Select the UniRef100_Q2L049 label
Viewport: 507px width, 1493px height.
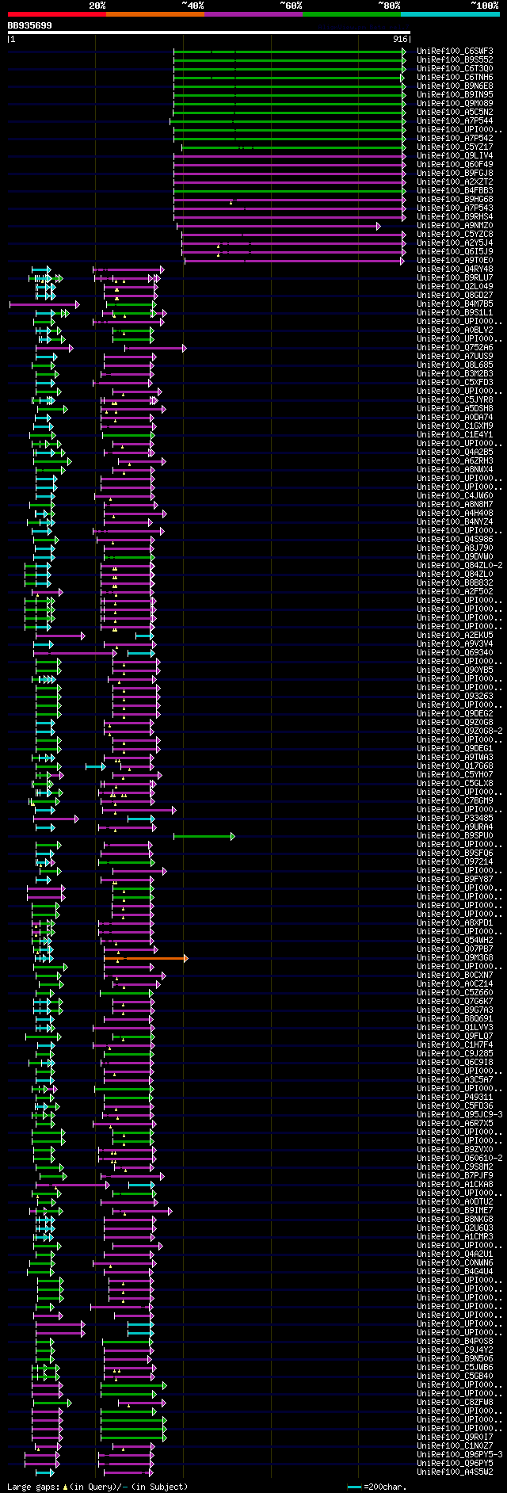point(455,286)
